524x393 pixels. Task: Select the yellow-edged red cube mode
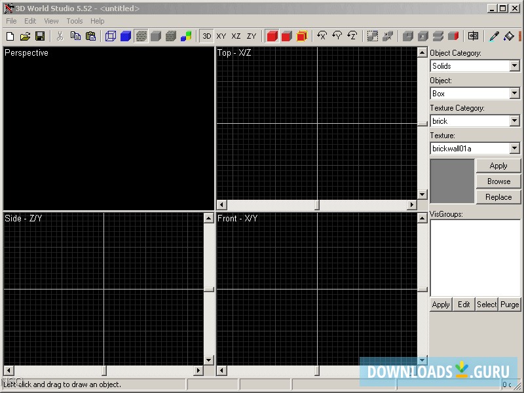tap(302, 36)
